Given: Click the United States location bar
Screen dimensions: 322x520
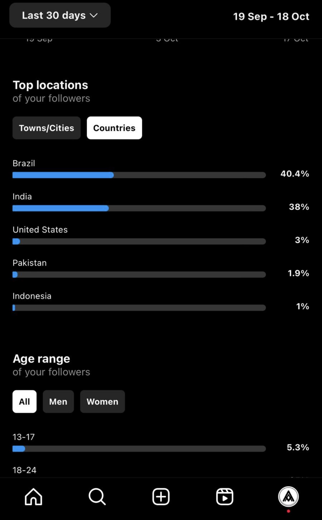Looking at the screenshot, I should (139, 241).
